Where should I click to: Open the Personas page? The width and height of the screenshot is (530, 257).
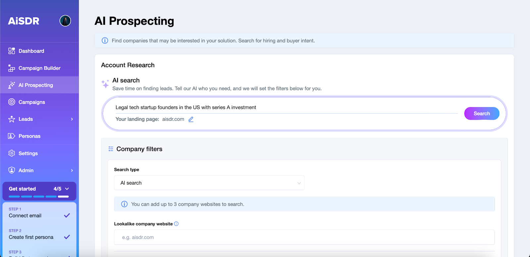click(x=39, y=136)
